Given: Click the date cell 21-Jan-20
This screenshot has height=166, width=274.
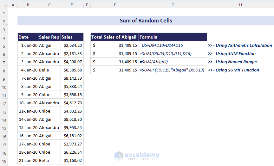Looking at the screenshot, I should click(x=28, y=160).
